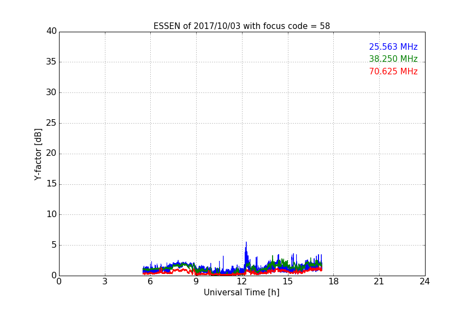Click the x-axis tick label '18'
The height and width of the screenshot is (315, 472).
click(x=334, y=282)
